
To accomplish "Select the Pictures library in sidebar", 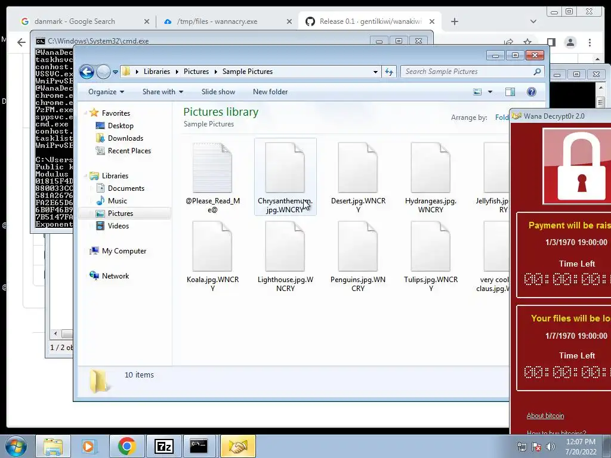I will (125, 213).
